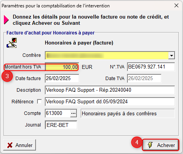Click the dialog title bar text

(x=56, y=6)
